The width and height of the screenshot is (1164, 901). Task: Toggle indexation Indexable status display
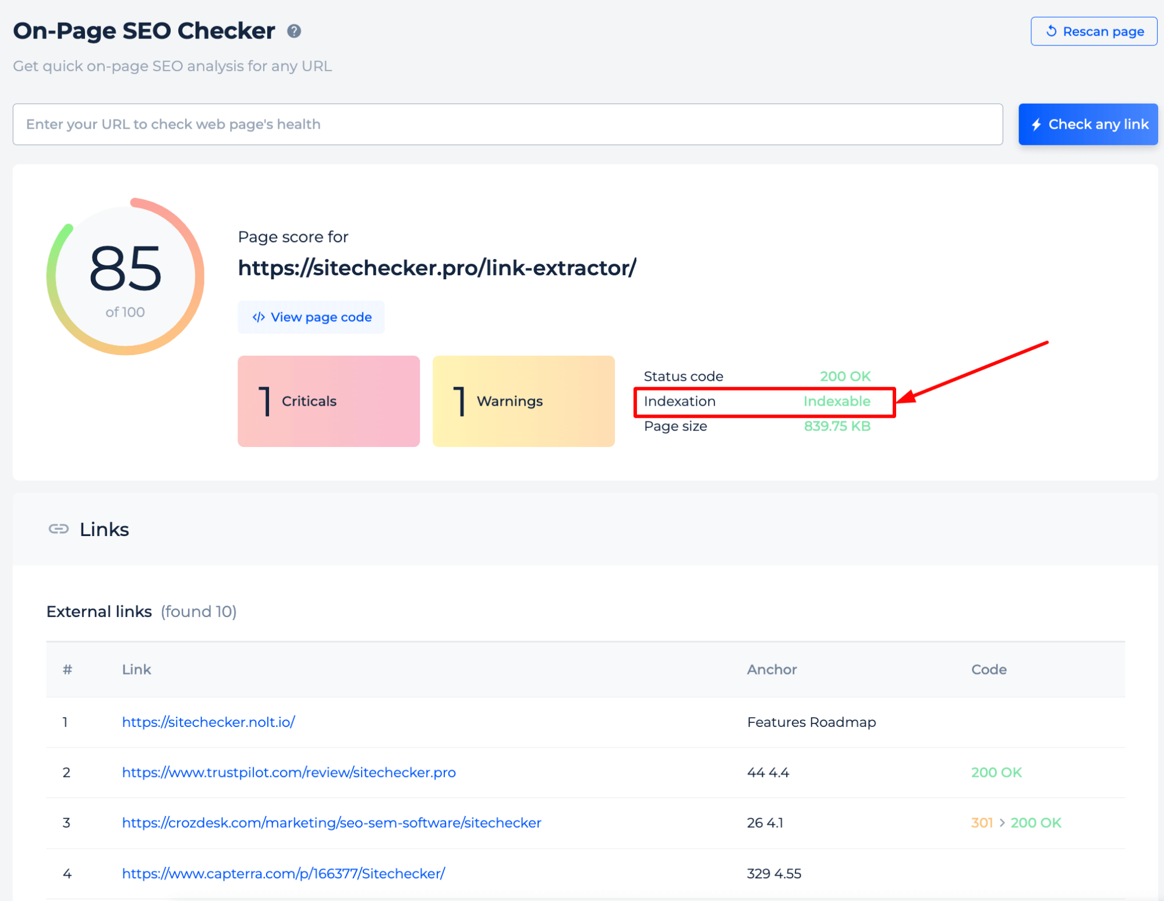tap(836, 400)
